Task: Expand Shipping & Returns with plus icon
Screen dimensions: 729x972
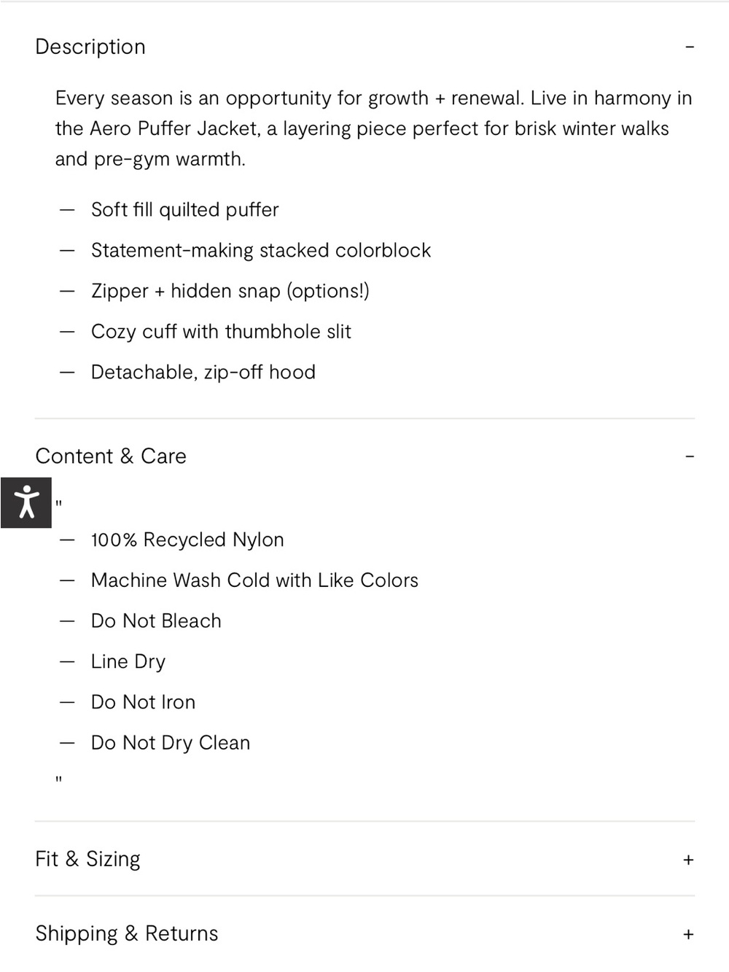Action: coord(688,935)
